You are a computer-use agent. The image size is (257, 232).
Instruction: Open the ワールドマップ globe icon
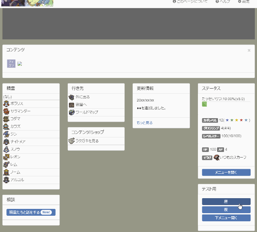[72, 112]
